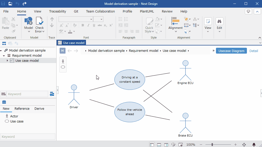This screenshot has width=262, height=147.
Task: Toggle the first layout icon in the status bar
Action: 152,145
